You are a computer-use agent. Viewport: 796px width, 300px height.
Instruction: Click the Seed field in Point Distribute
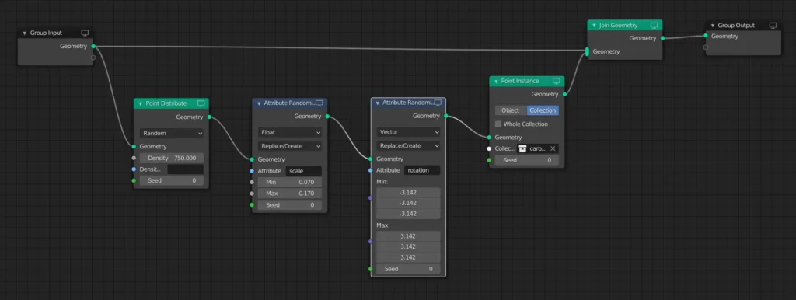[172, 181]
